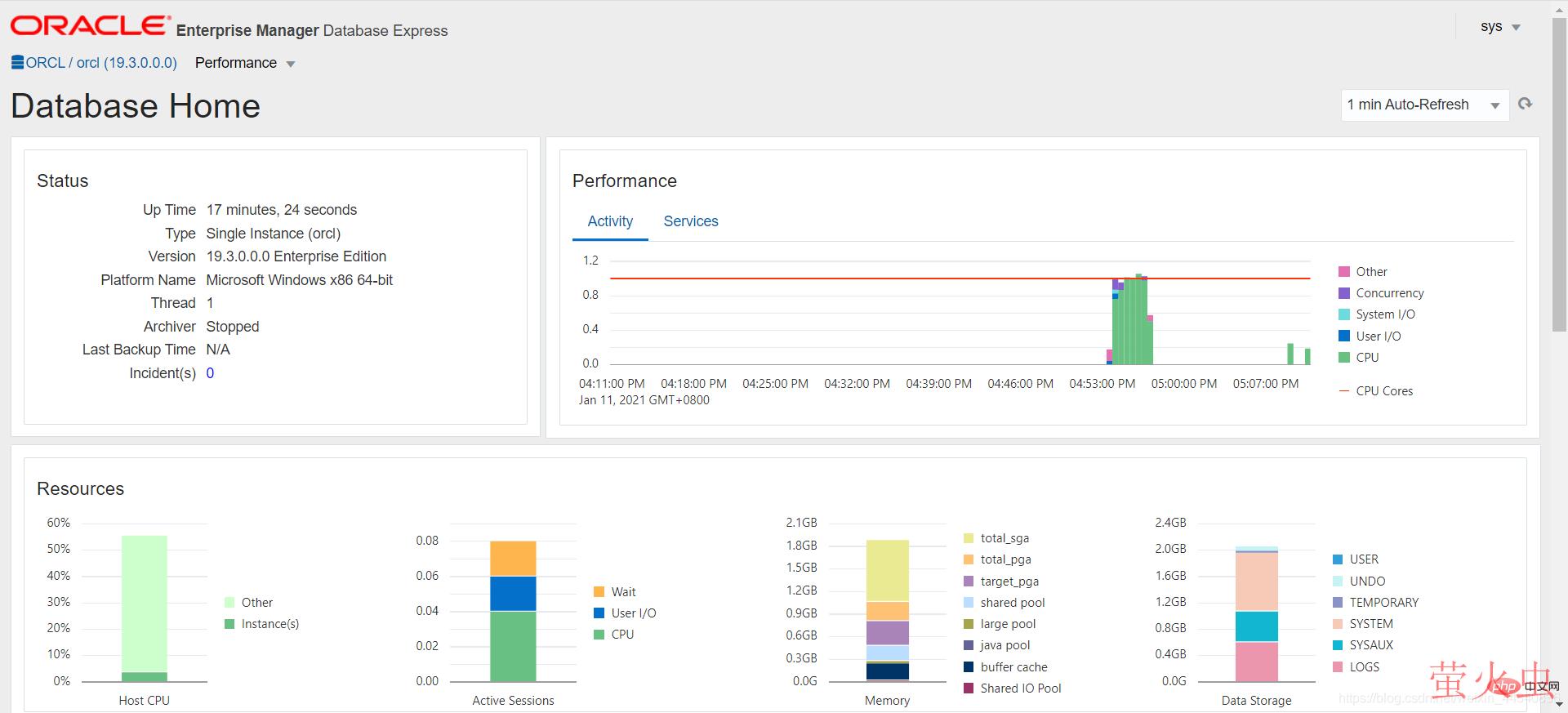Click the SYSAUX storage legend swatch
This screenshot has height=713, width=1568.
(x=1338, y=645)
